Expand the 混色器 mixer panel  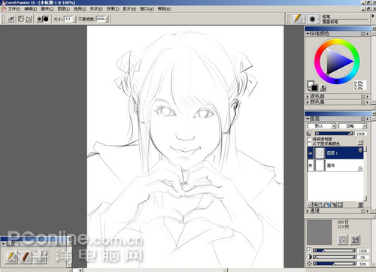point(317,96)
